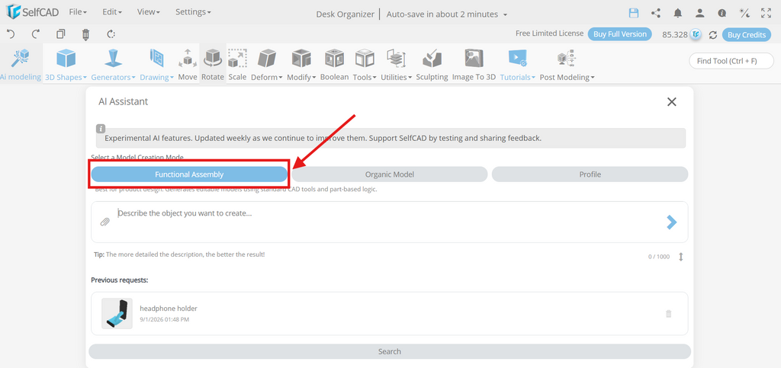
Task: Click Buy Credits button
Action: pos(747,35)
